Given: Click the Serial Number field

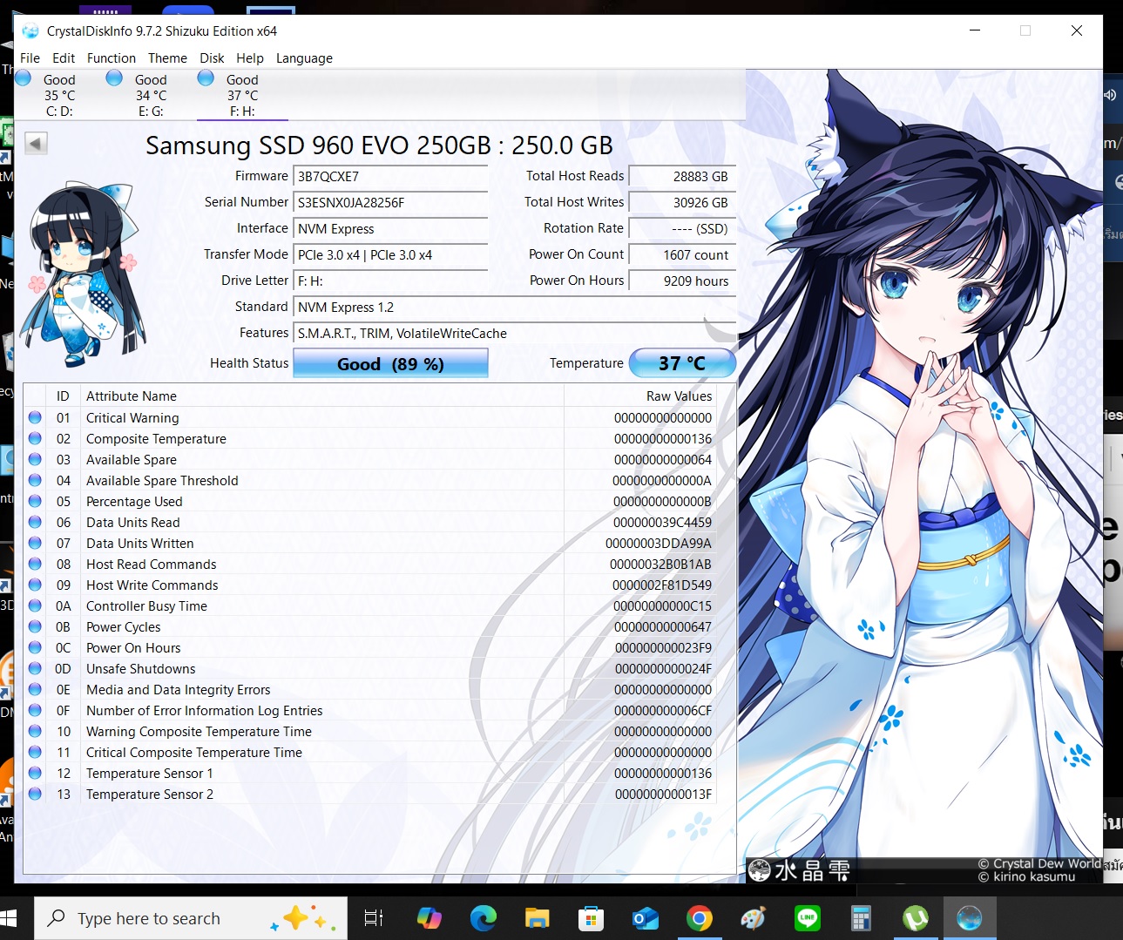Looking at the screenshot, I should click(390, 203).
